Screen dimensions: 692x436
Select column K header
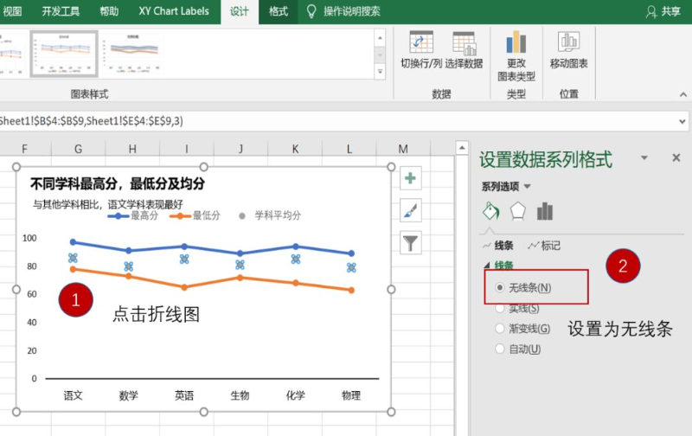pos(295,149)
